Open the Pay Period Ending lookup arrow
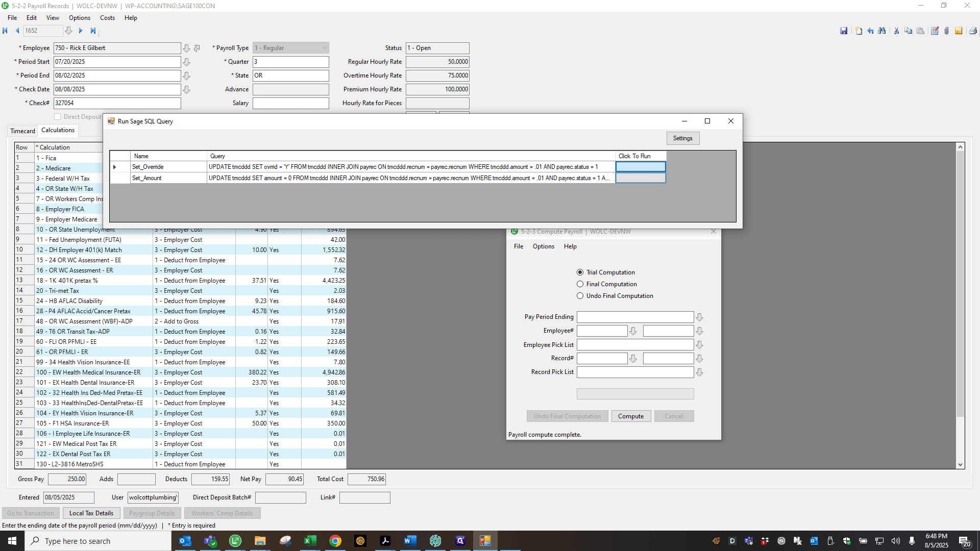Screen dimensions: 980x551 [x=699, y=317]
